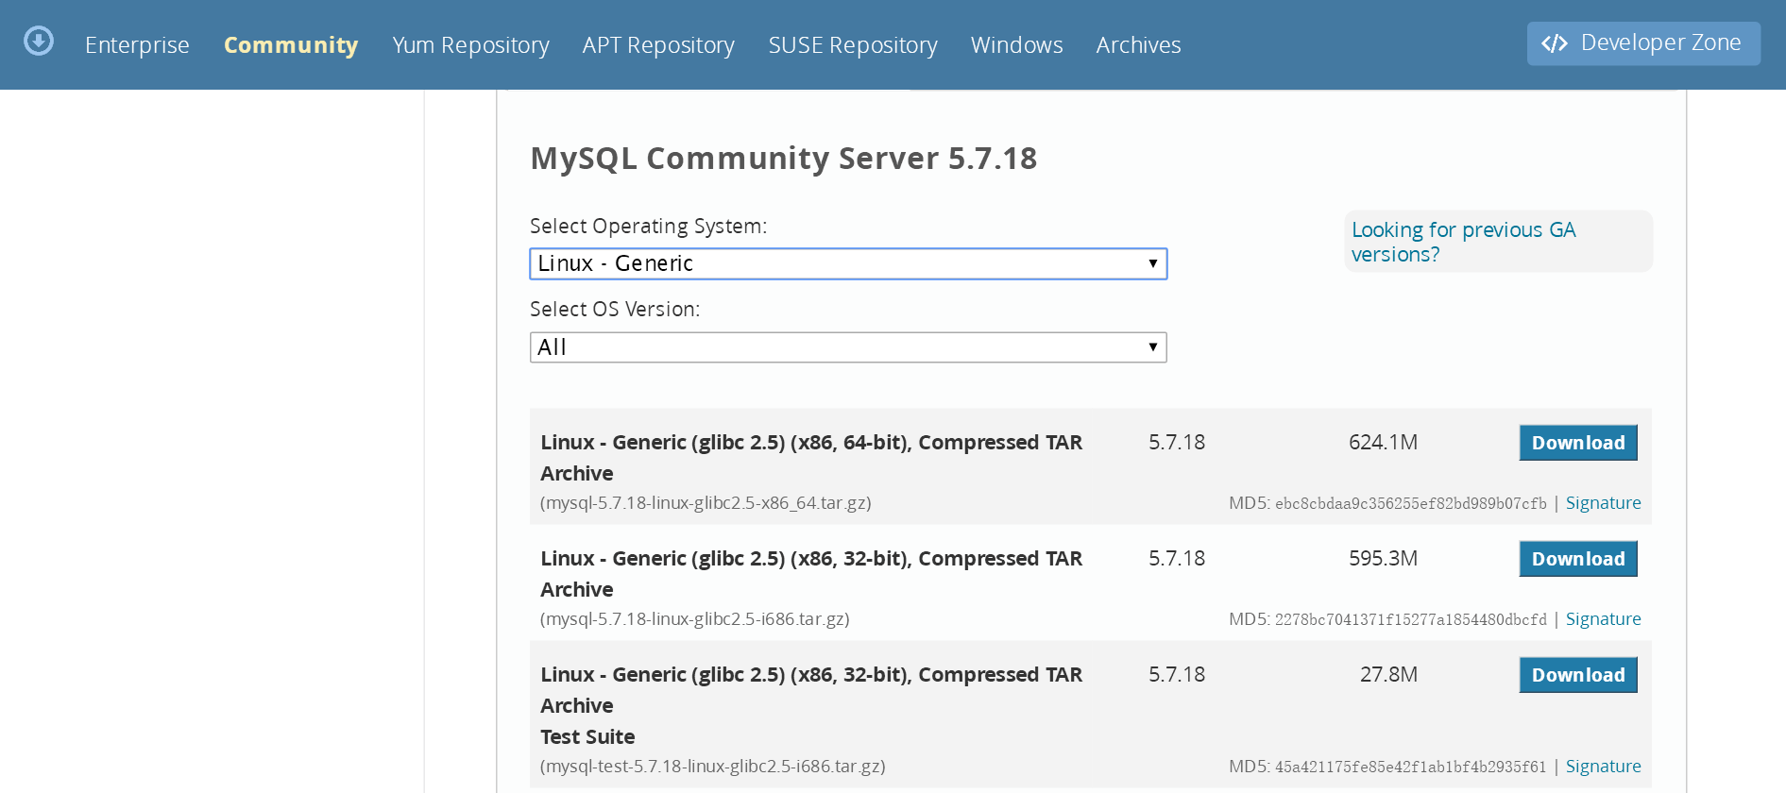Click the MySQL Community Server 5.7.18 heading

coord(783,159)
